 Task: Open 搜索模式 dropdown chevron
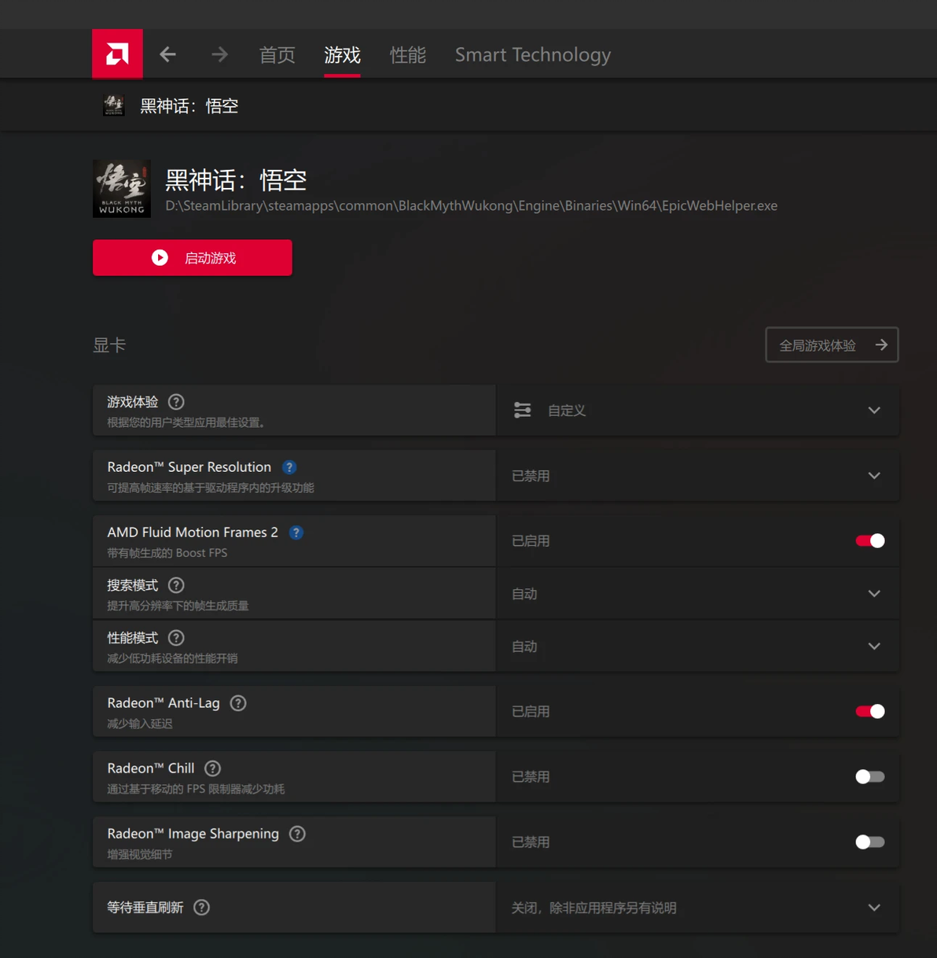tap(874, 594)
